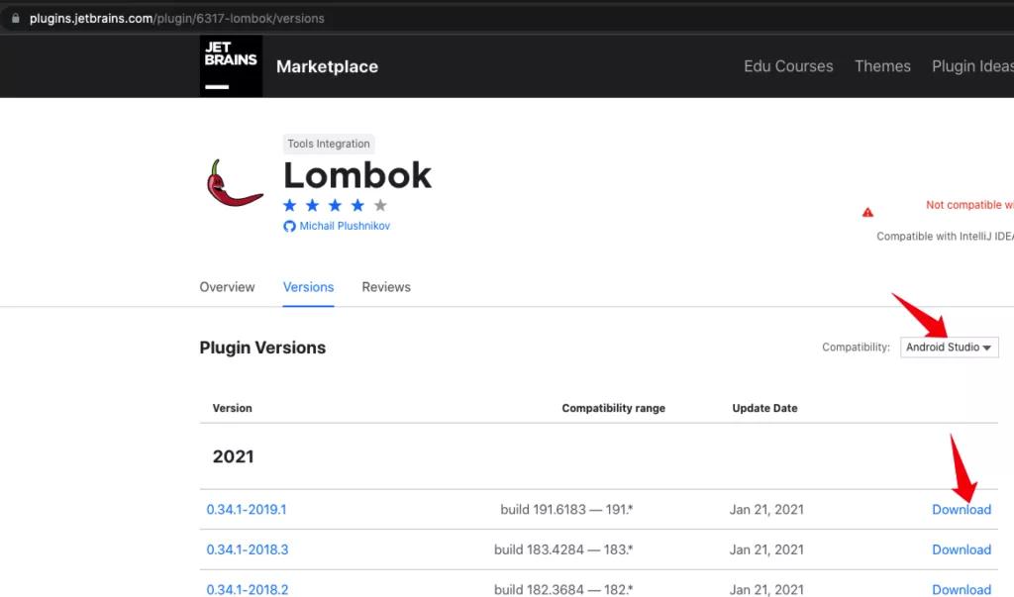Click the red 'Not compatible' warning text
Viewport: 1014px width, 597px height.
coord(969,205)
